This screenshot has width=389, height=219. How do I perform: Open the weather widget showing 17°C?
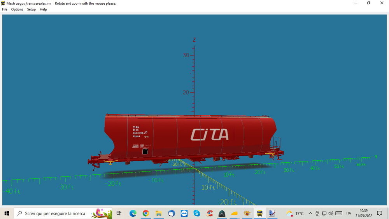pos(295,213)
